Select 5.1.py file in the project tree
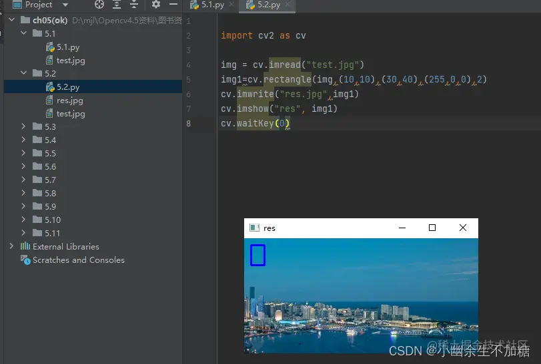Screen dimensions: 541x364 coord(67,47)
